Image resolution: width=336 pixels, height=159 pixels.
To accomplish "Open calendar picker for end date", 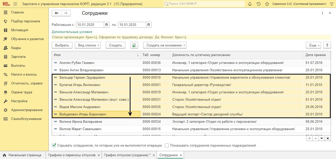I will pos(149,25).
